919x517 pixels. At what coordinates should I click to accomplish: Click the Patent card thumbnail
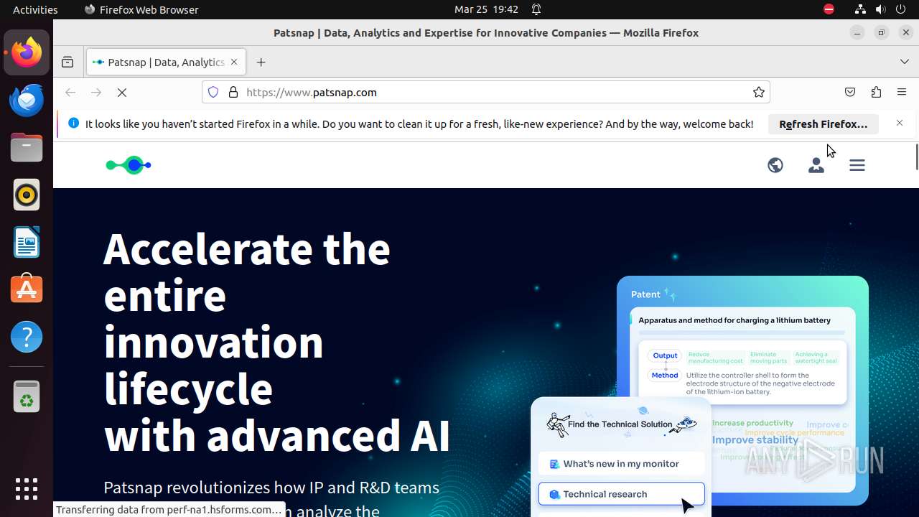click(742, 391)
